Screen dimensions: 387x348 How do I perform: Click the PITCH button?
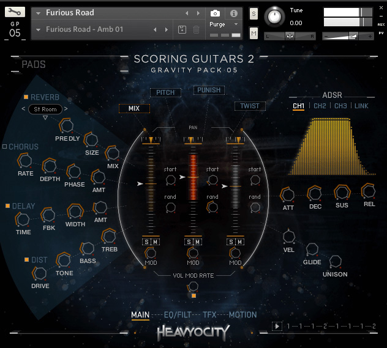[165, 92]
